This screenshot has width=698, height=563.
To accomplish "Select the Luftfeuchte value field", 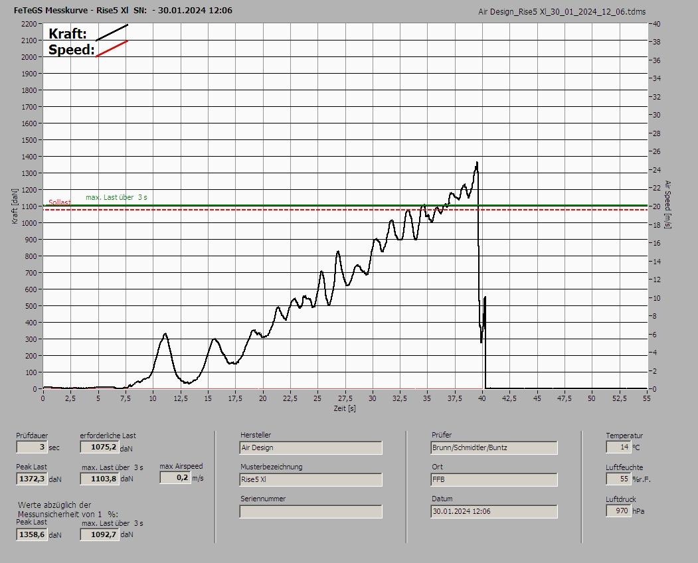I will tap(618, 479).
